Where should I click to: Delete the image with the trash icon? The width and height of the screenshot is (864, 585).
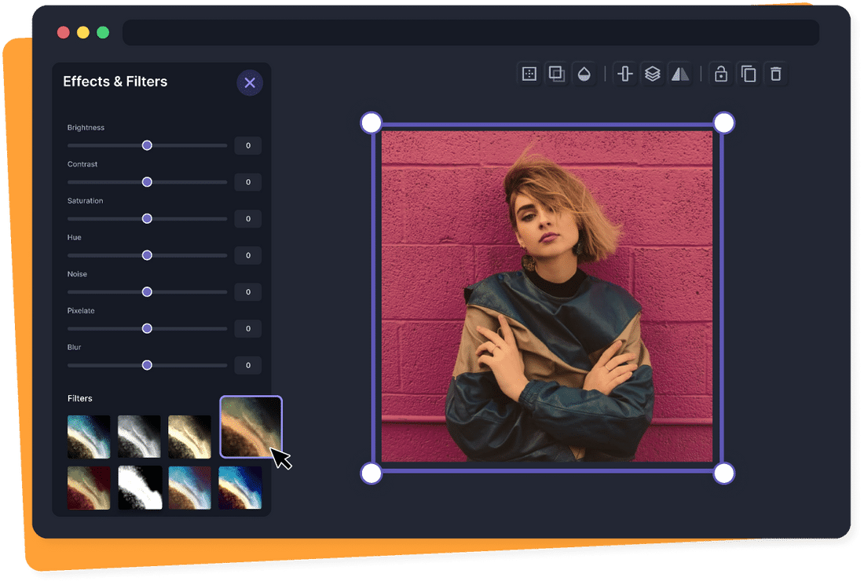[776, 73]
